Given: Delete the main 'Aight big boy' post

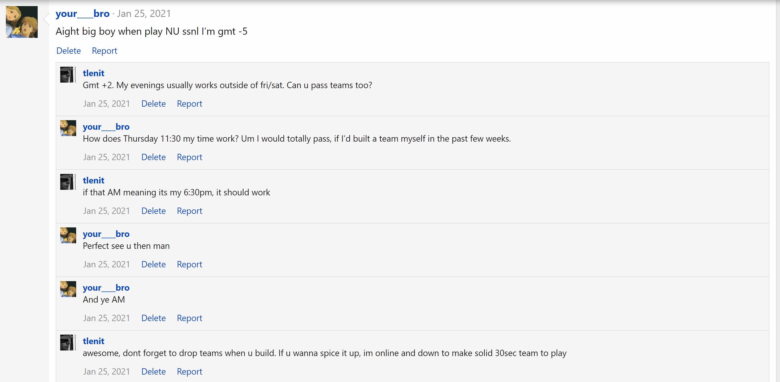Looking at the screenshot, I should 68,51.
